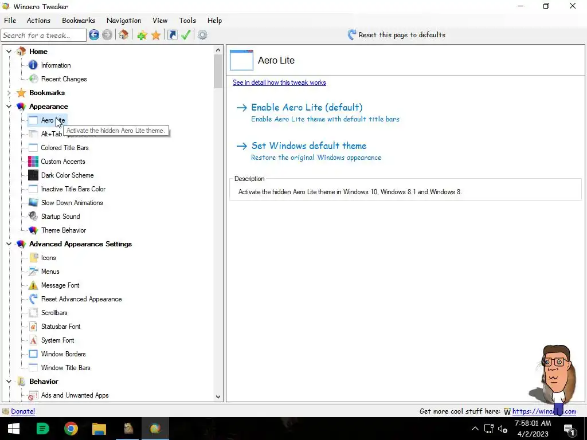Open File Explorer from taskbar
This screenshot has width=587, height=440.
click(x=99, y=429)
